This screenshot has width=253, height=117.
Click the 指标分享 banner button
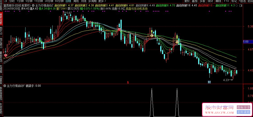click(x=243, y=107)
